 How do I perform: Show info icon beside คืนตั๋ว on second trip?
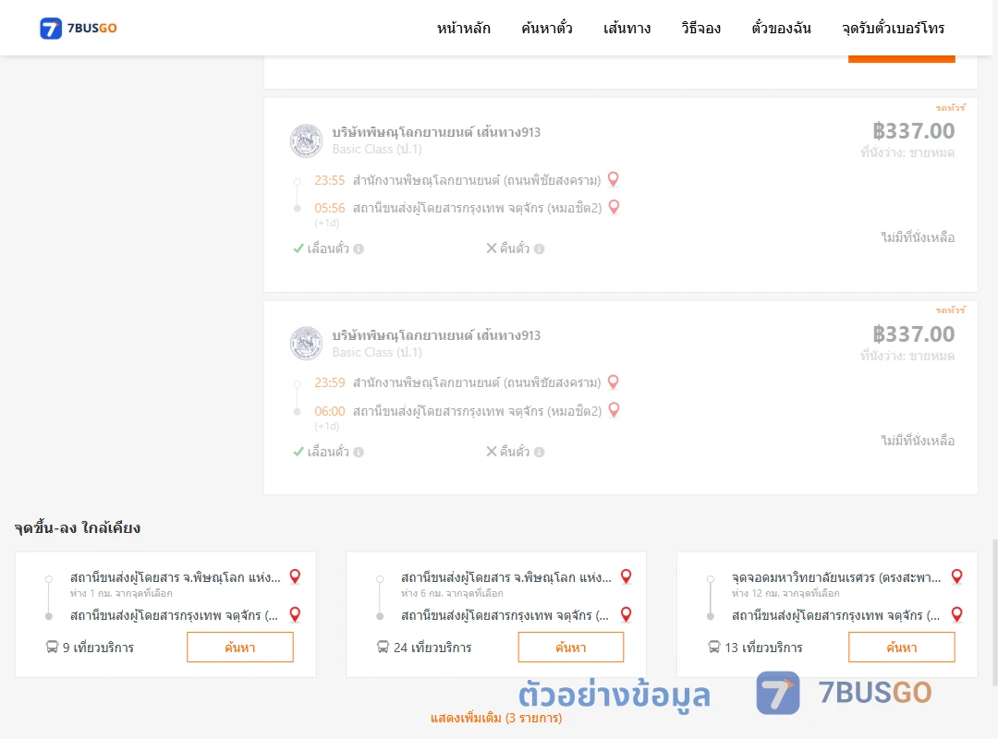pos(539,452)
